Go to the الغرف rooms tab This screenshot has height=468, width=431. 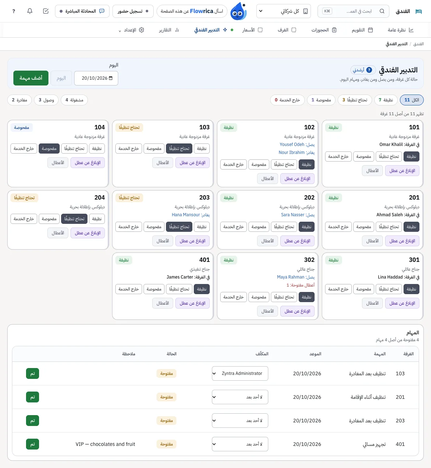click(287, 30)
